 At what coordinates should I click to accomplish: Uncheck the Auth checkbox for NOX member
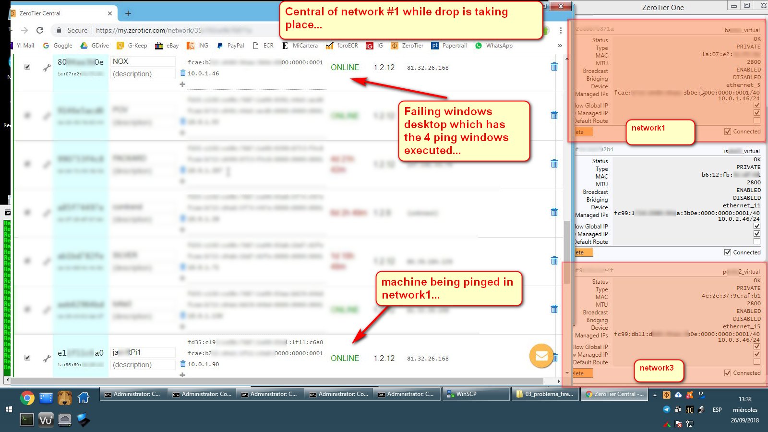pos(27,67)
